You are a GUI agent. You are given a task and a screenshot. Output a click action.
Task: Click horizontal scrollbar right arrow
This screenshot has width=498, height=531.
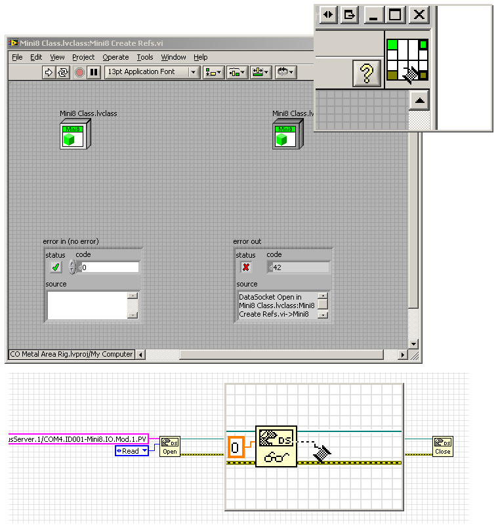click(402, 355)
